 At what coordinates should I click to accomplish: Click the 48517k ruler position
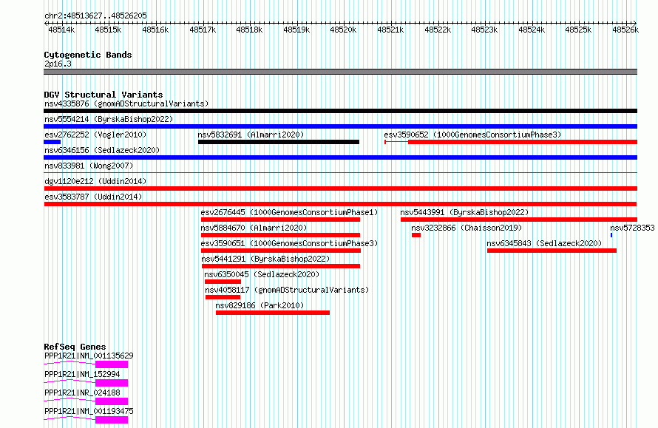coord(203,30)
